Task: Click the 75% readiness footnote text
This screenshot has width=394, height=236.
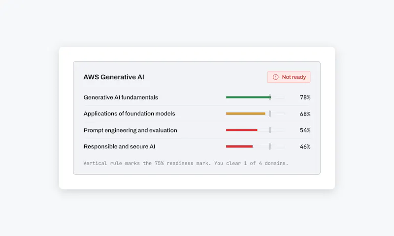Action: pos(186,164)
